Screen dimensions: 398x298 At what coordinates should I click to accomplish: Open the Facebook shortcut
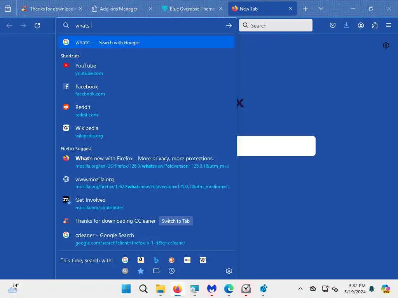pos(146,90)
